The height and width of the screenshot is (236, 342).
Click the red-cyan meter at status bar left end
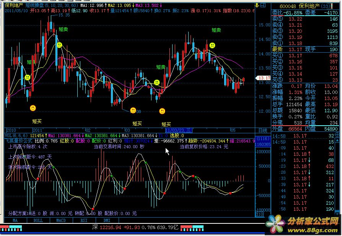point(11,228)
